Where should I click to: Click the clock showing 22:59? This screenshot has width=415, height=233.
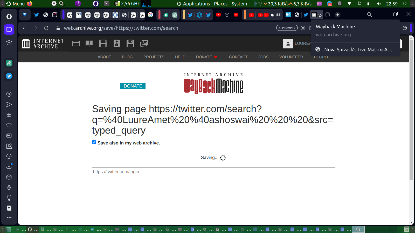click(392, 4)
